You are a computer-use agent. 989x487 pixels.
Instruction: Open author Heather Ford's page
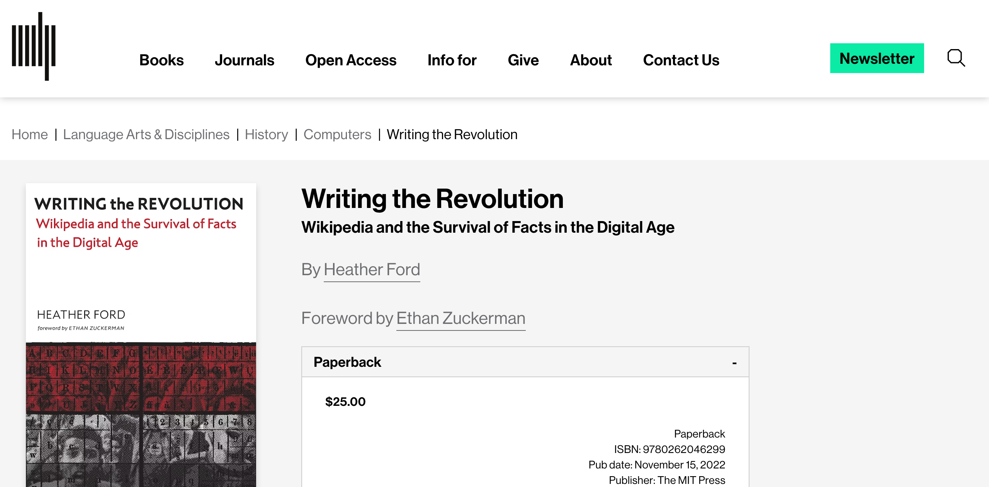[x=372, y=269]
